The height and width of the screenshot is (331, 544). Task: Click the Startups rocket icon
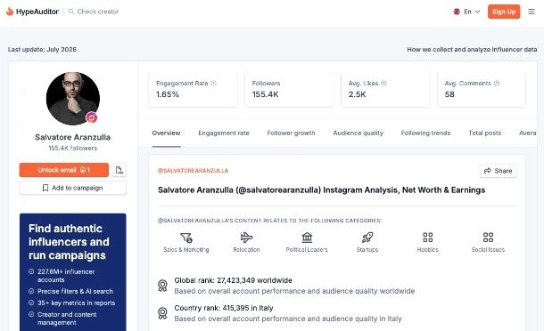tap(367, 238)
